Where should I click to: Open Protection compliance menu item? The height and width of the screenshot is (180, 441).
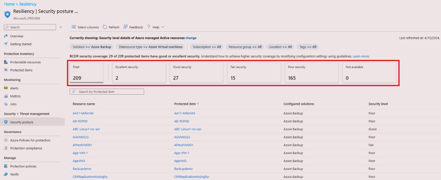click(26, 148)
